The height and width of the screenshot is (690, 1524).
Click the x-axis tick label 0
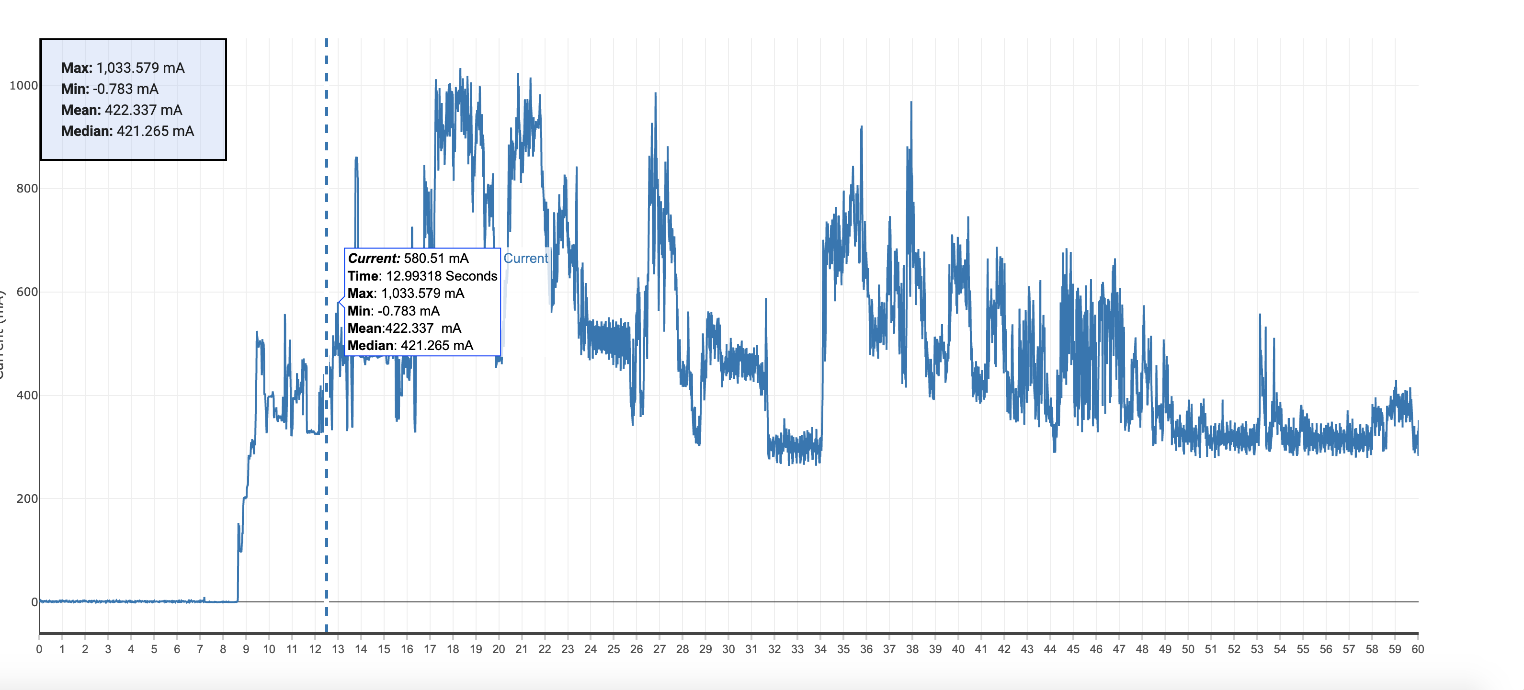click(39, 649)
